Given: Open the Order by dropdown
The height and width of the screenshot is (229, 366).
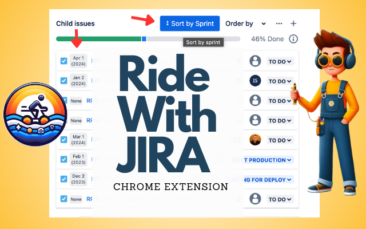Looking at the screenshot, I should pyautogui.click(x=245, y=23).
